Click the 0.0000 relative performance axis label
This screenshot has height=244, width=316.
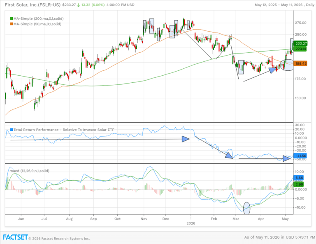[x=301, y=138]
